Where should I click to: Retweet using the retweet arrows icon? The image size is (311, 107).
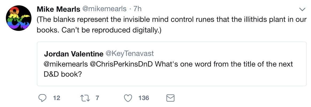[85, 98]
